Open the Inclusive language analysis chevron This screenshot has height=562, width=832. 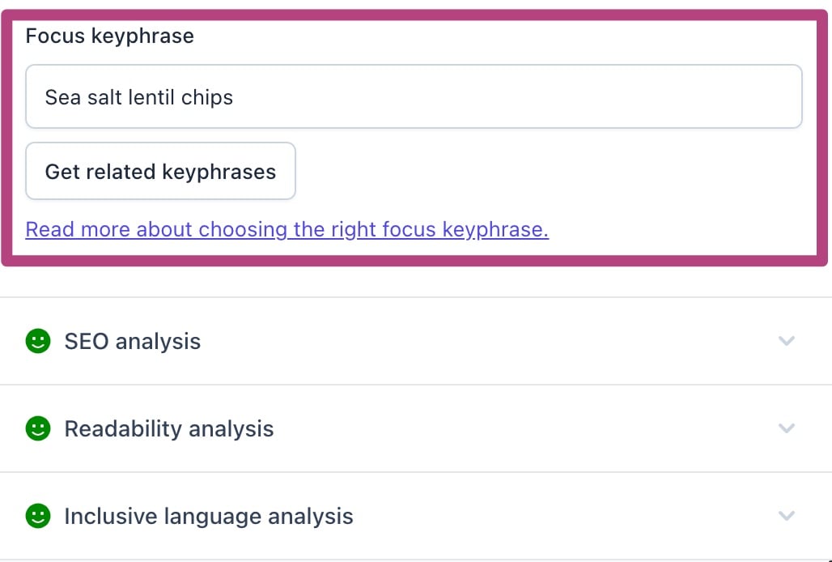point(787,516)
